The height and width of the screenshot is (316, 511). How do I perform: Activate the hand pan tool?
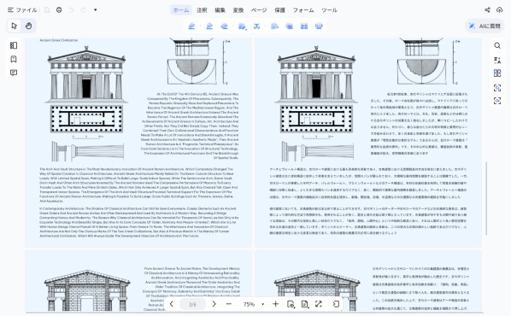tap(29, 26)
